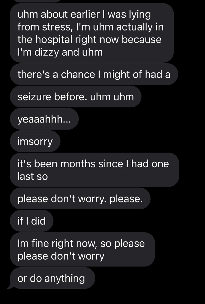Screen dimensions: 205x304
Task: Tap the "please don't worry. please." bubble
Action: tap(80, 198)
